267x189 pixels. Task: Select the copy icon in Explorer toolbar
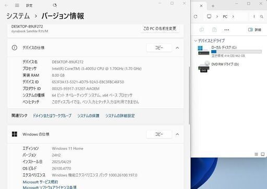(x=202, y=30)
